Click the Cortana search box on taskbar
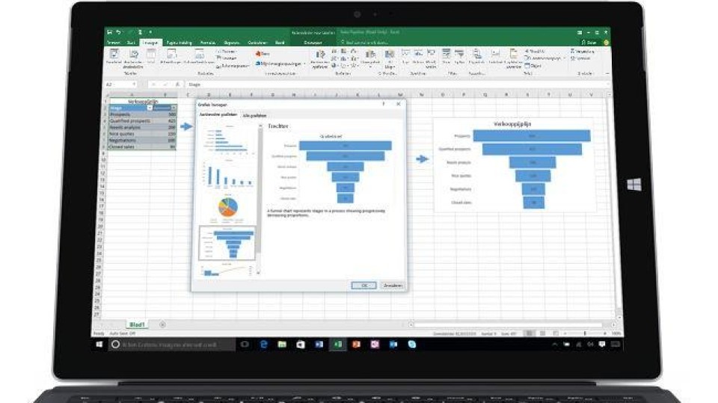The height and width of the screenshot is (403, 718). [x=172, y=345]
